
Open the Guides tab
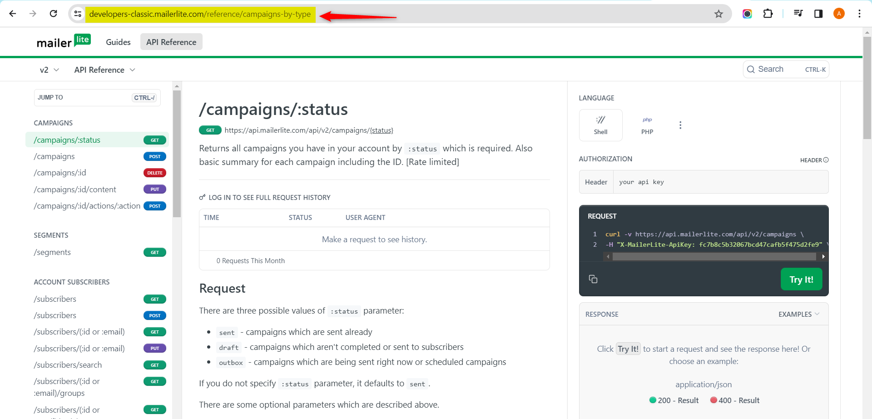click(118, 42)
